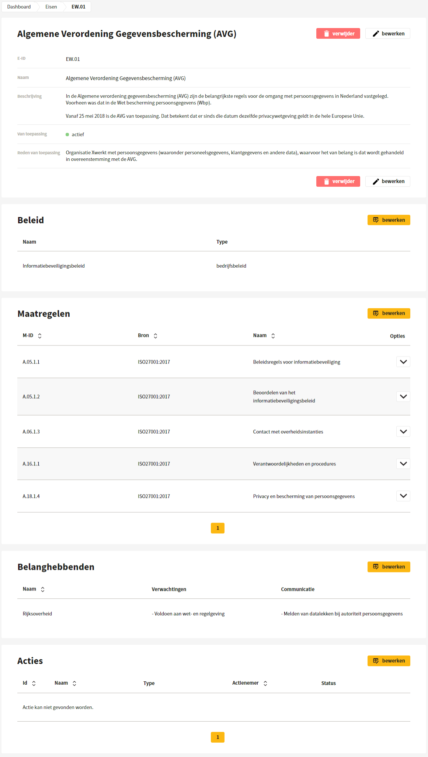Viewport: 428px width, 757px height.
Task: Click the top bewerken button beside the title
Action: [x=388, y=34]
